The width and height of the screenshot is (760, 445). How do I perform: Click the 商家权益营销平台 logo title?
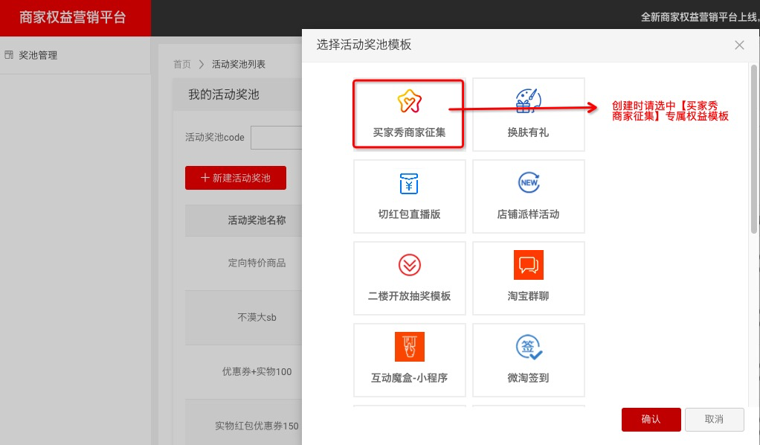tap(73, 17)
